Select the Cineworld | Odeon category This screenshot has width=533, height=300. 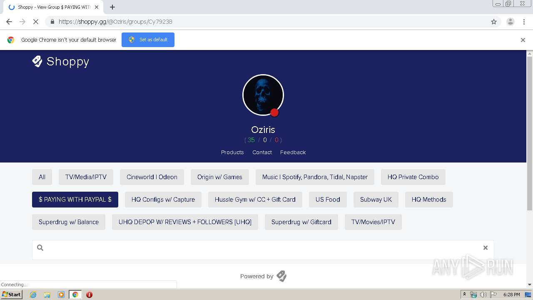152,177
